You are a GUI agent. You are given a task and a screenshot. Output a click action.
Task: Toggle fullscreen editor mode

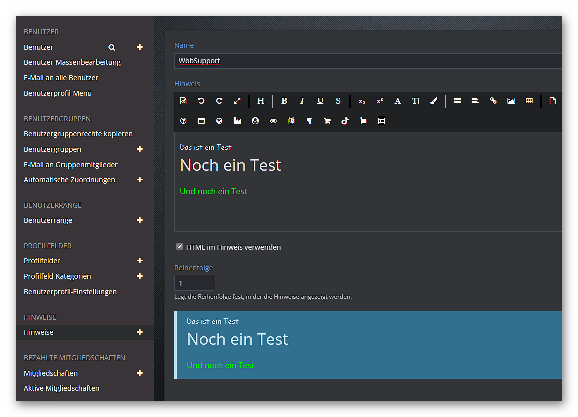237,101
